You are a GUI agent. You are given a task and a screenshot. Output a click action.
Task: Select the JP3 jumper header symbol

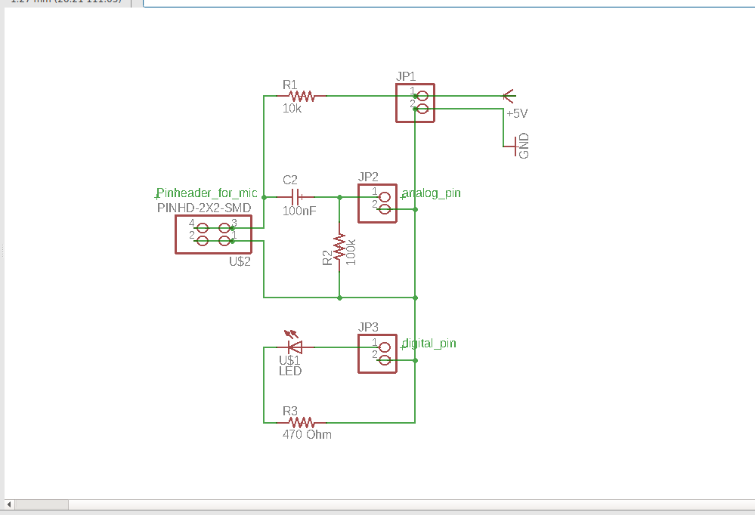pos(378,353)
